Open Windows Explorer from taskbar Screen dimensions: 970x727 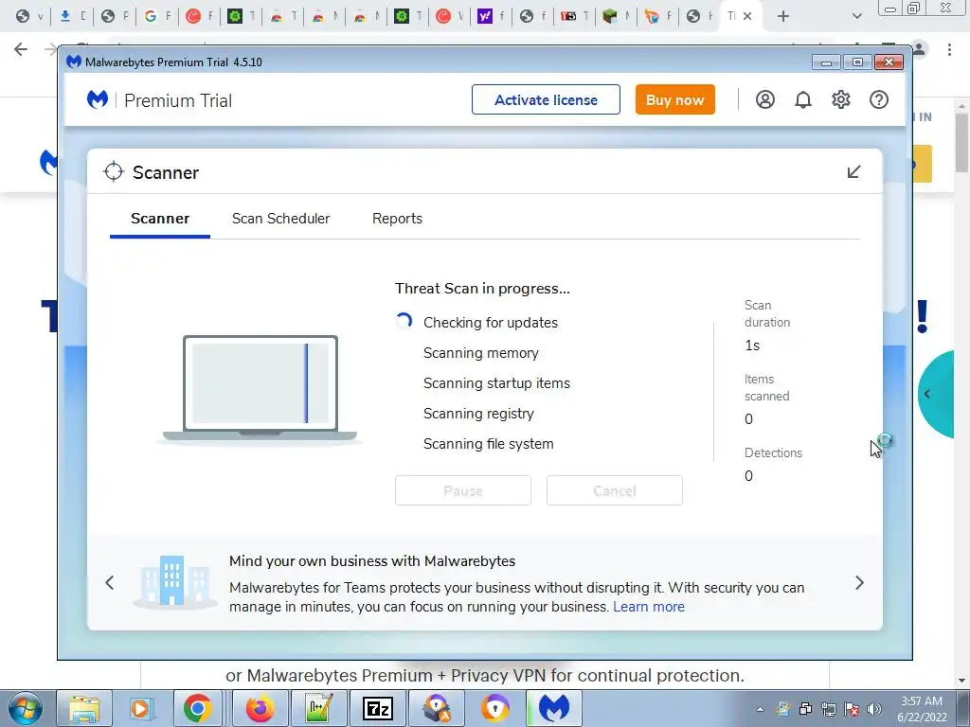tap(84, 708)
